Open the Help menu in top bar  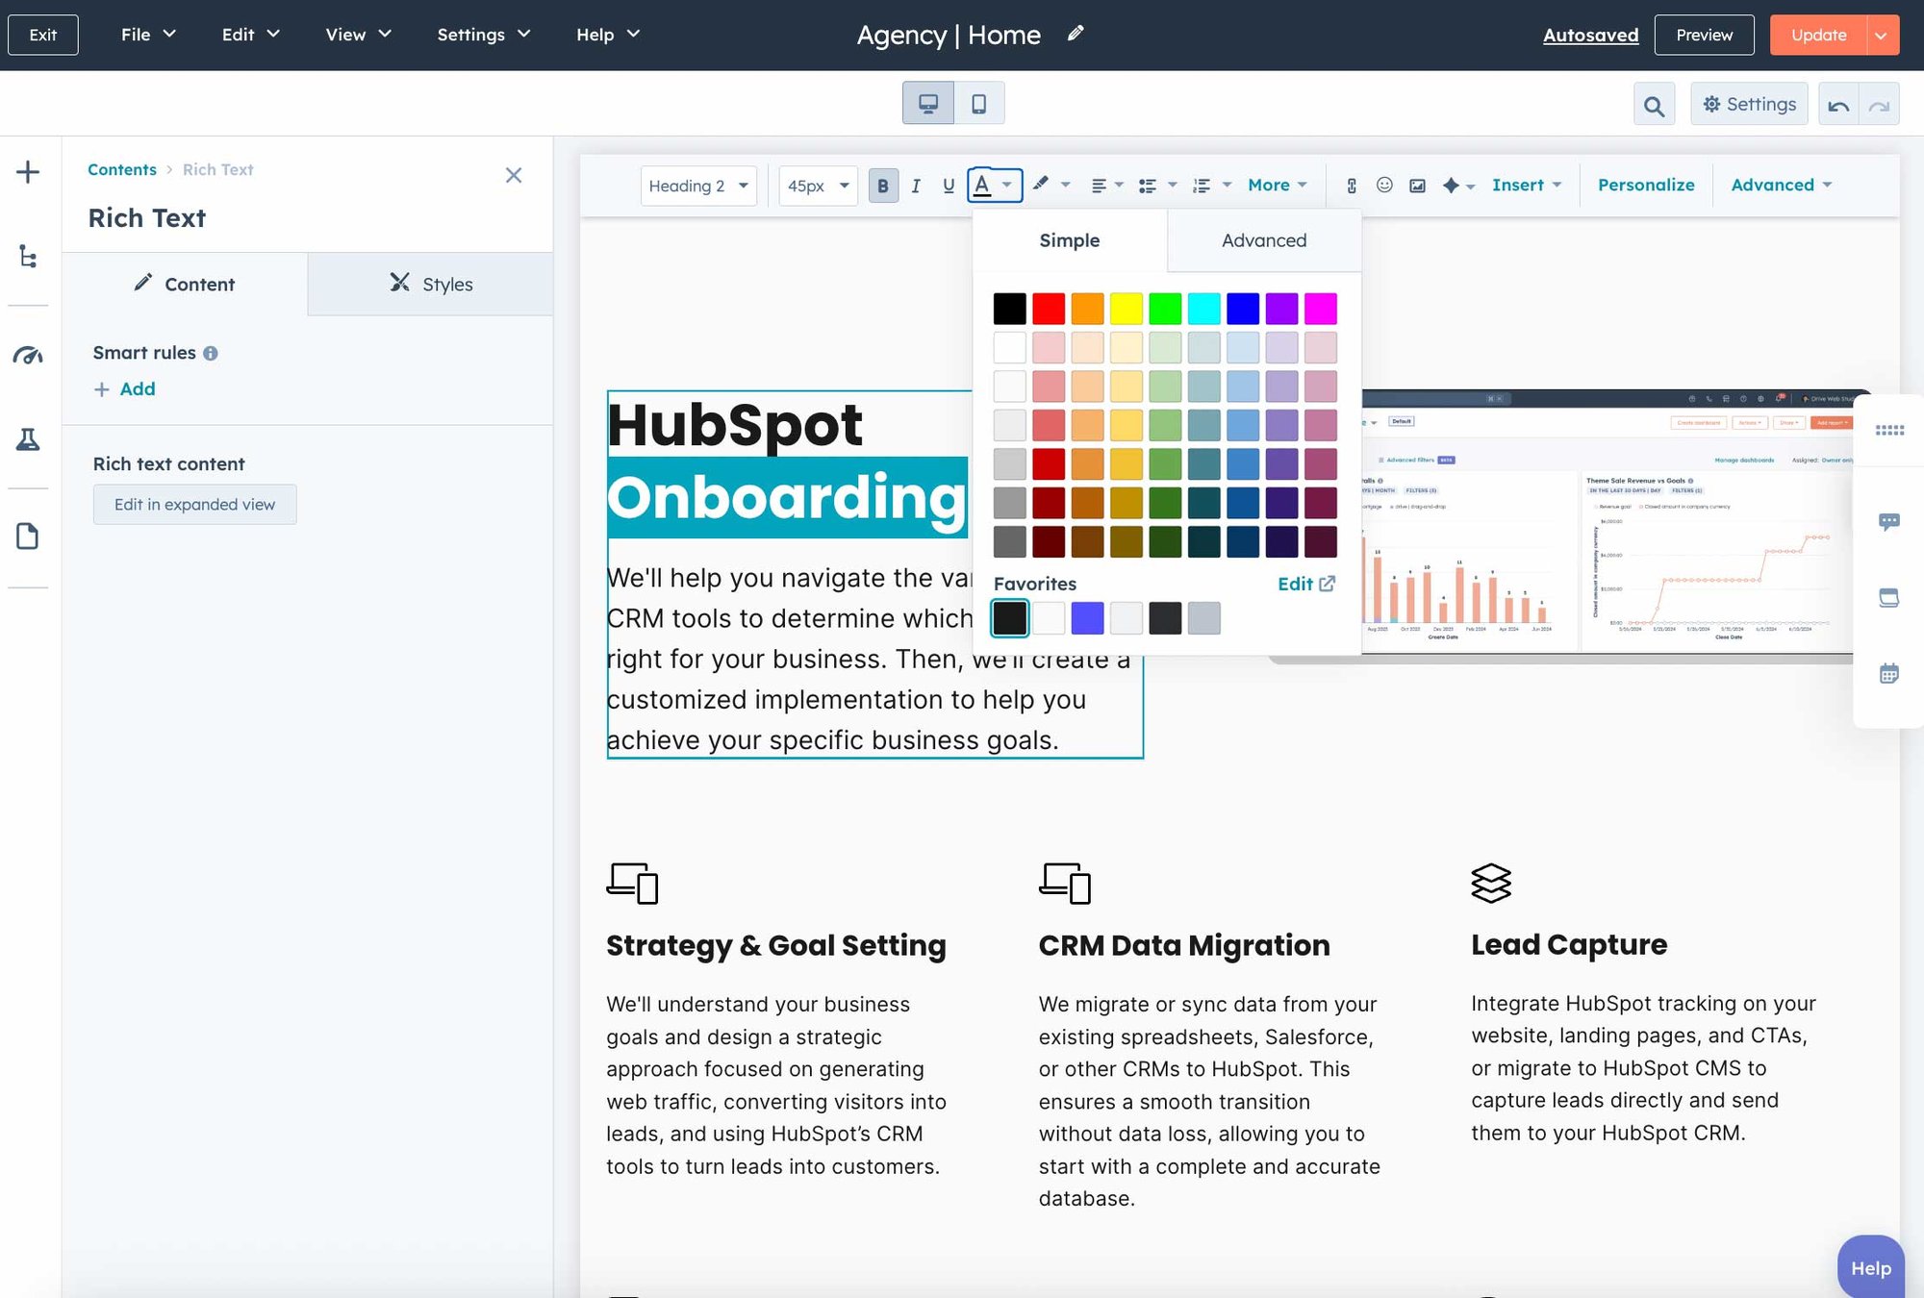608,35
